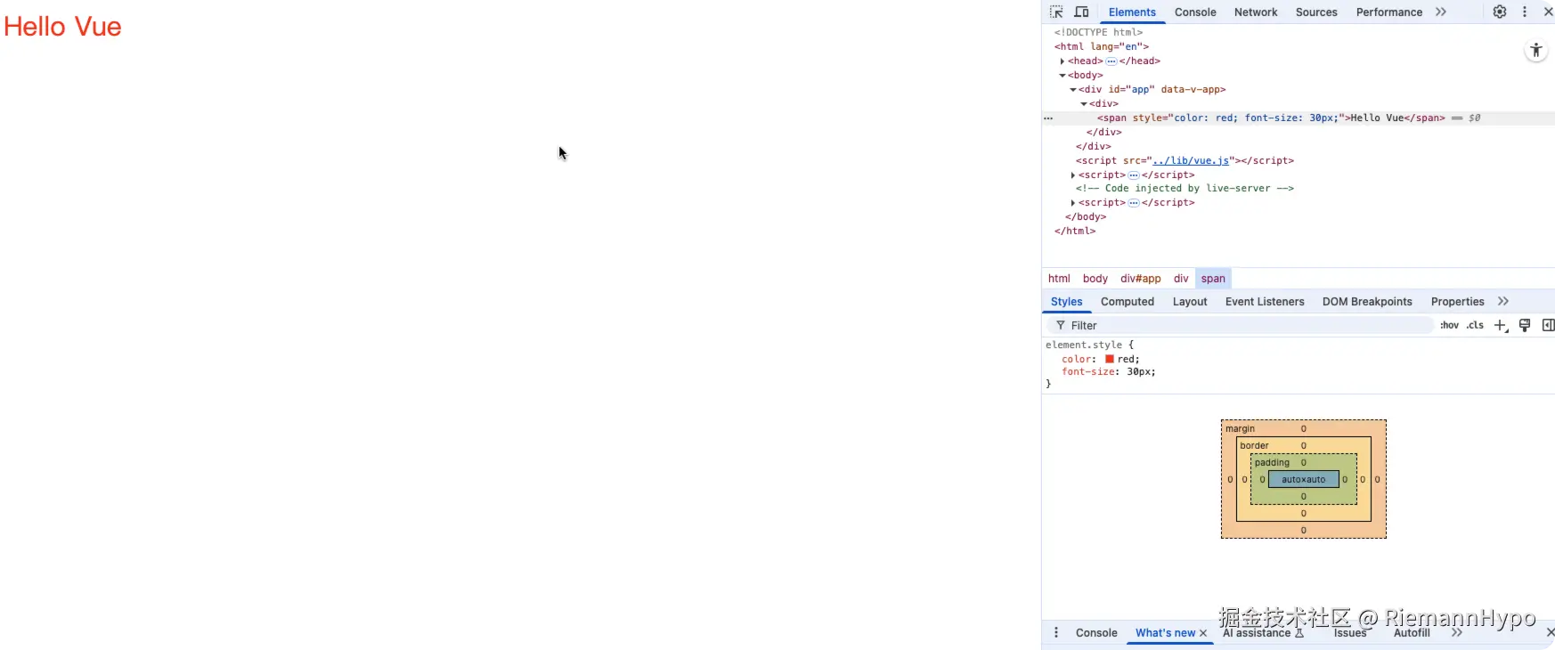Viewport: 1555px width, 650px height.
Task: Open DevTools settings gear
Action: coord(1500,12)
